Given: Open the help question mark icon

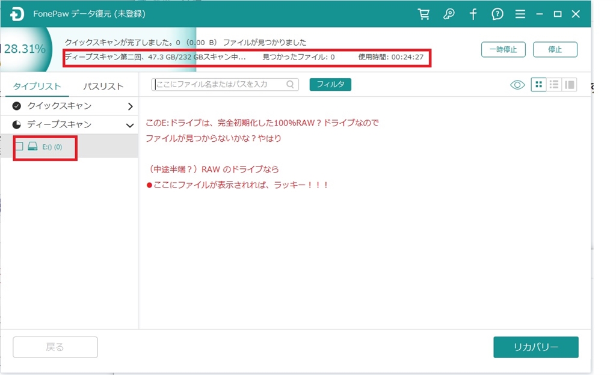Looking at the screenshot, I should coord(497,14).
